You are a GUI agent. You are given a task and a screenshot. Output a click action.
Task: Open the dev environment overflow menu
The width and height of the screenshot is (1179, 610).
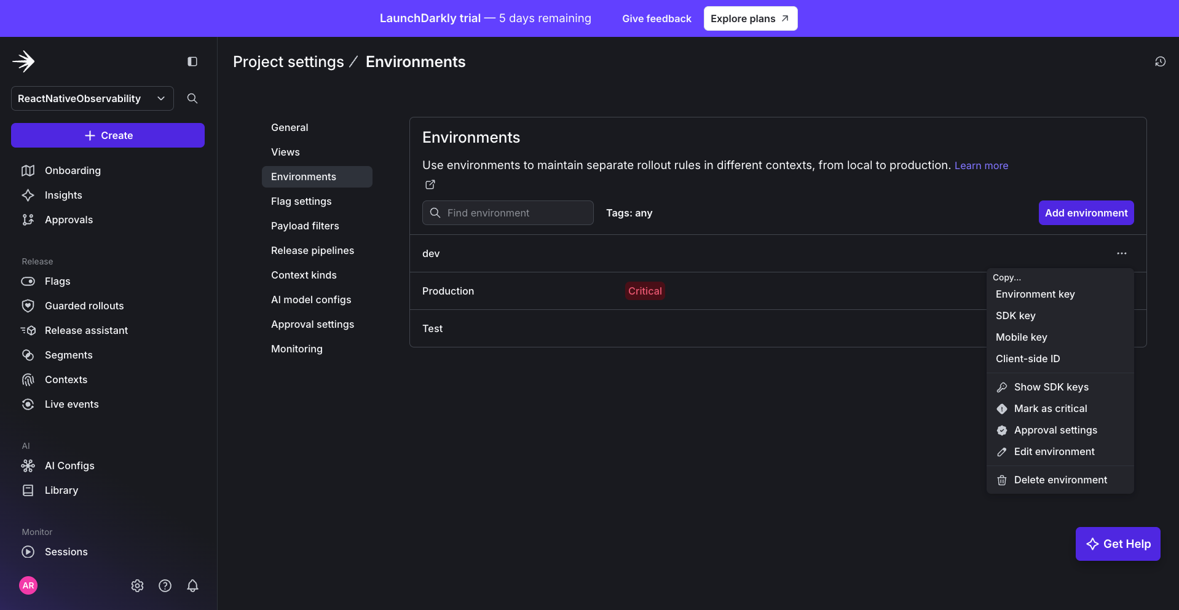point(1122,253)
